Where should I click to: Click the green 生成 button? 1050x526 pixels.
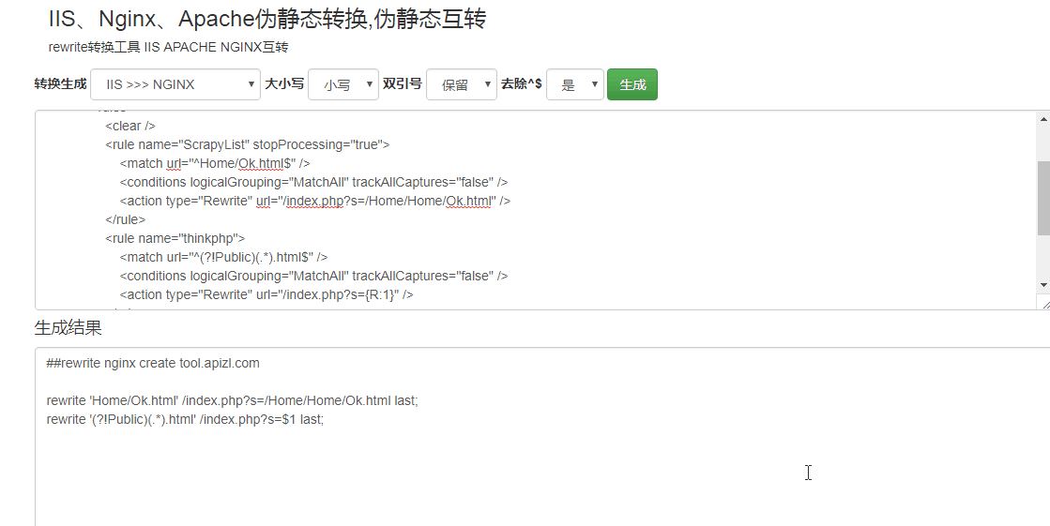tap(632, 84)
